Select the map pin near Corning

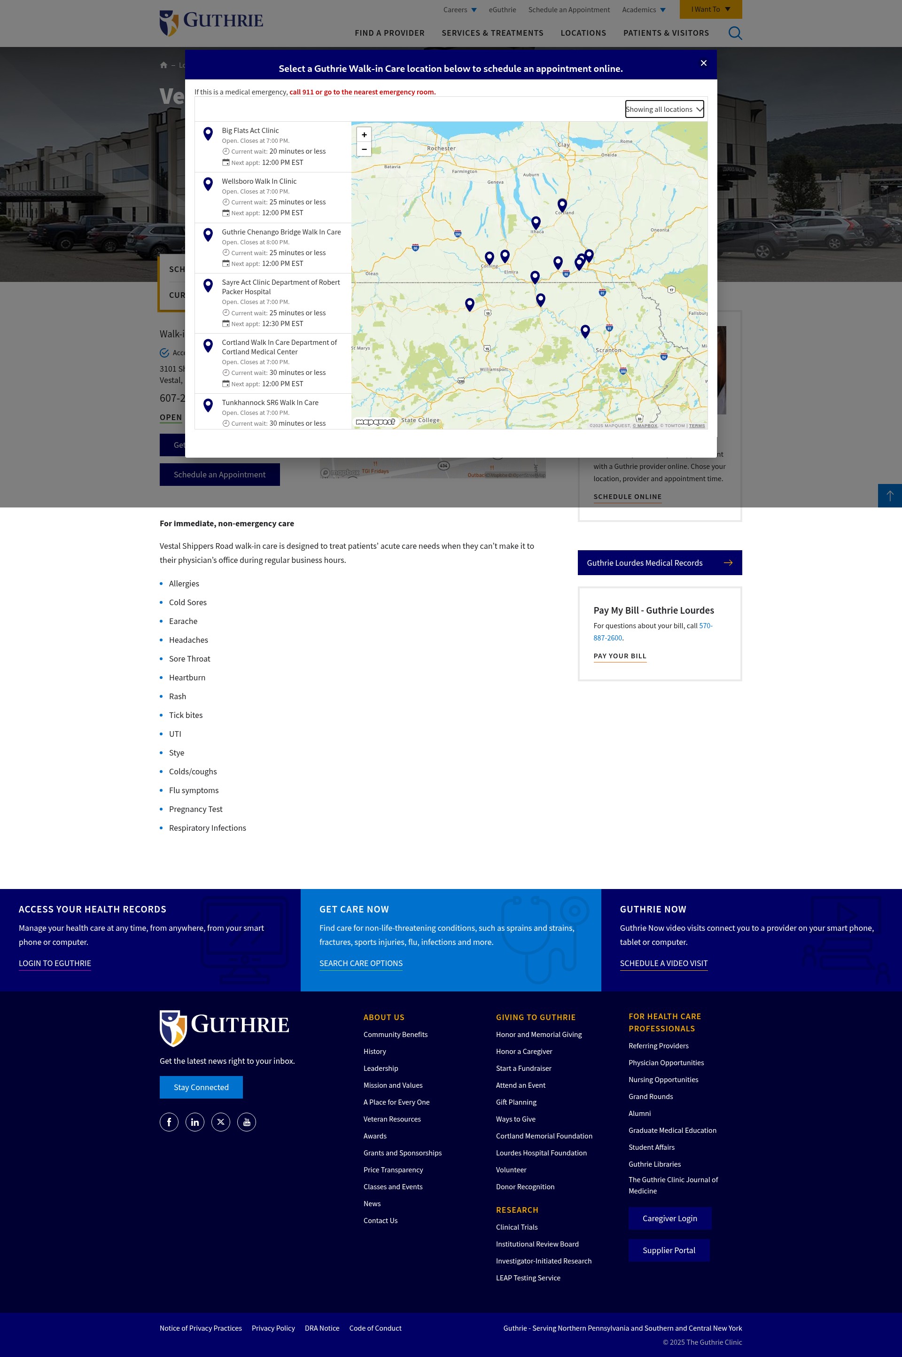pos(489,257)
